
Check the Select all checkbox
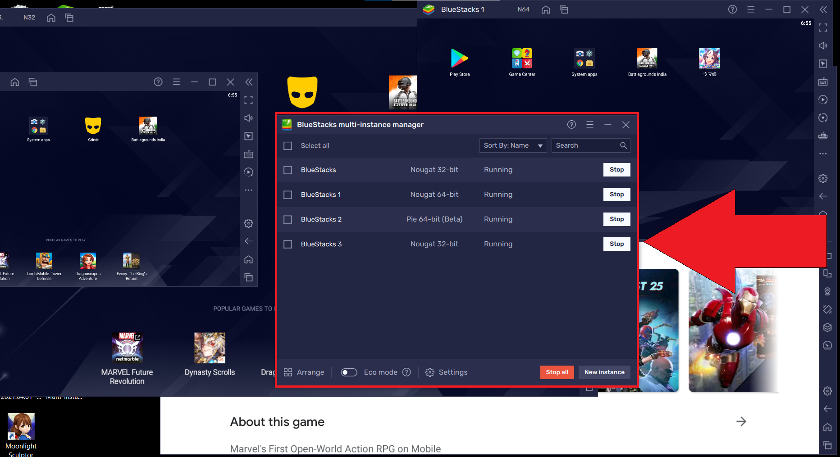(288, 146)
